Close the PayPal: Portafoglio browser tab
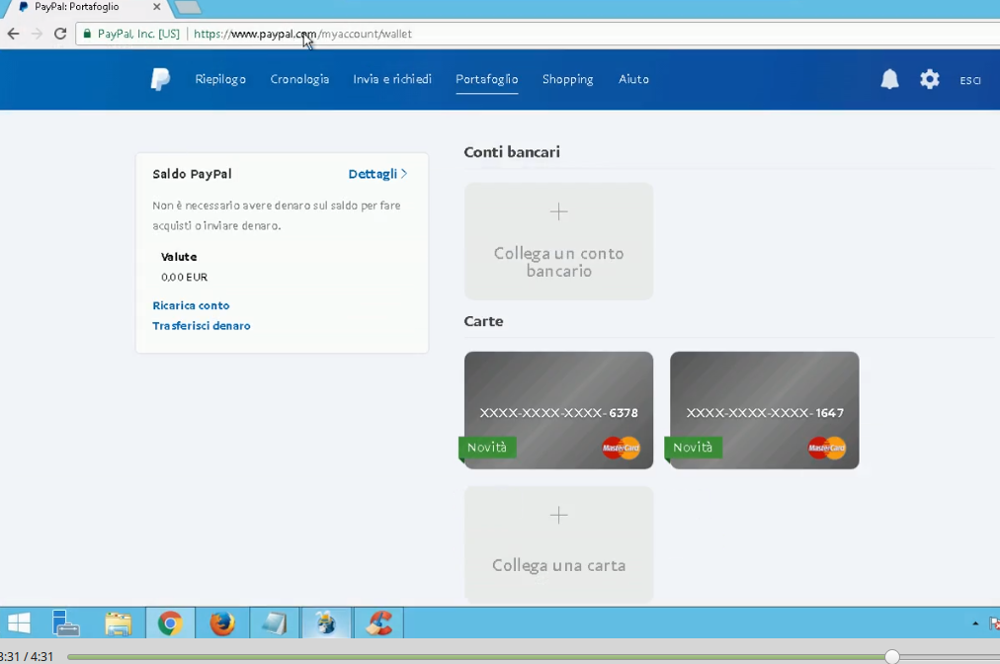Viewport: 1000px width, 664px height. pyautogui.click(x=157, y=7)
